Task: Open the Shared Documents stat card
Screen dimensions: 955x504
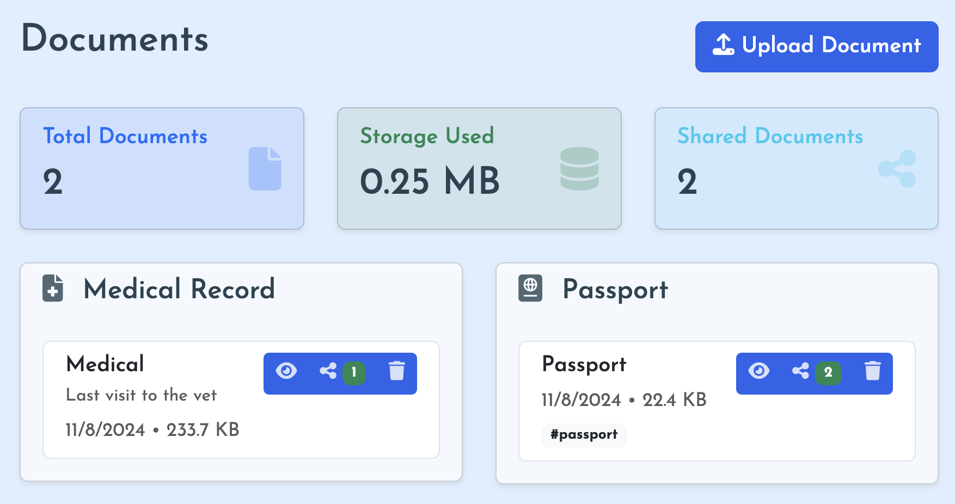Action: tap(796, 169)
